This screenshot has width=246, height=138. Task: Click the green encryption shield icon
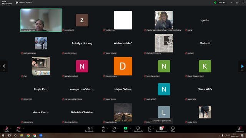click(215, 3)
